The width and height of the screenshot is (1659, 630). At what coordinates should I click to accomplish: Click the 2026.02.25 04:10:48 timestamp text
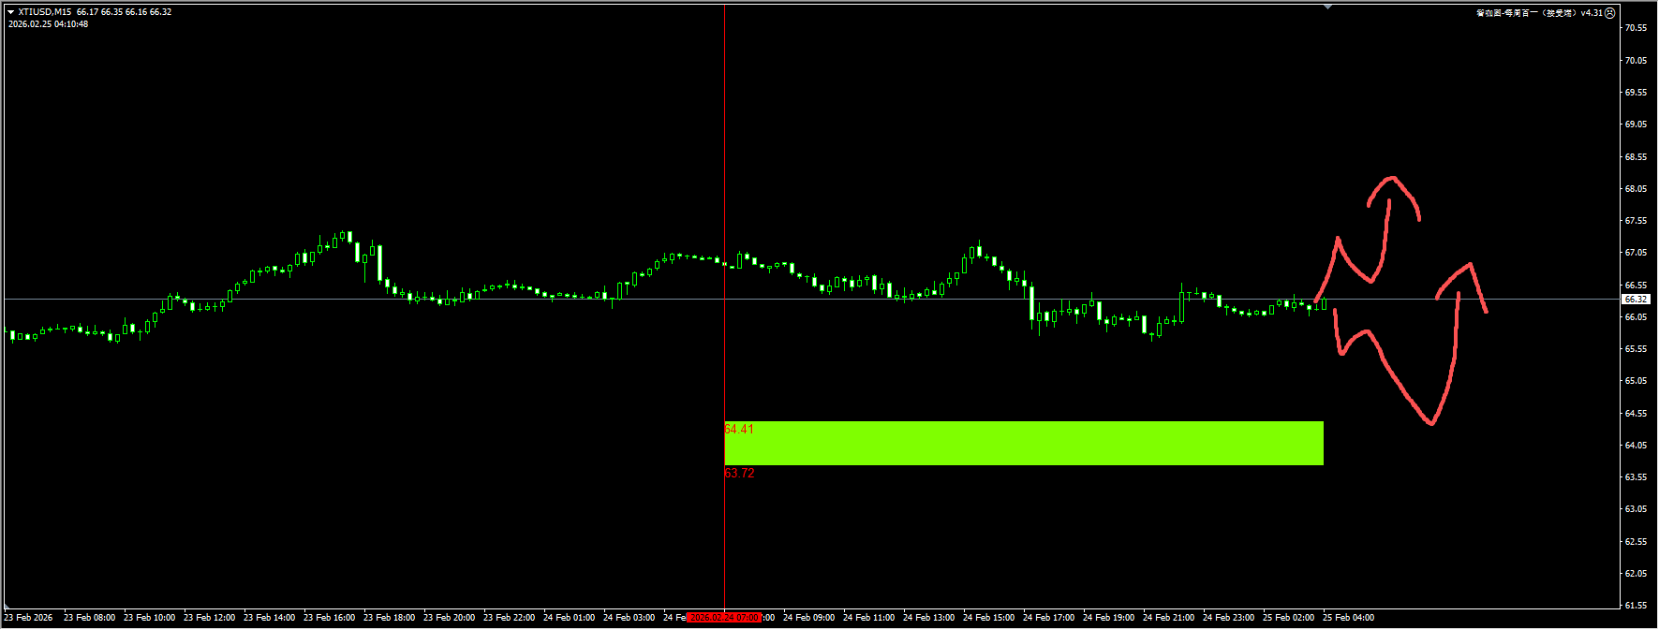pos(49,24)
